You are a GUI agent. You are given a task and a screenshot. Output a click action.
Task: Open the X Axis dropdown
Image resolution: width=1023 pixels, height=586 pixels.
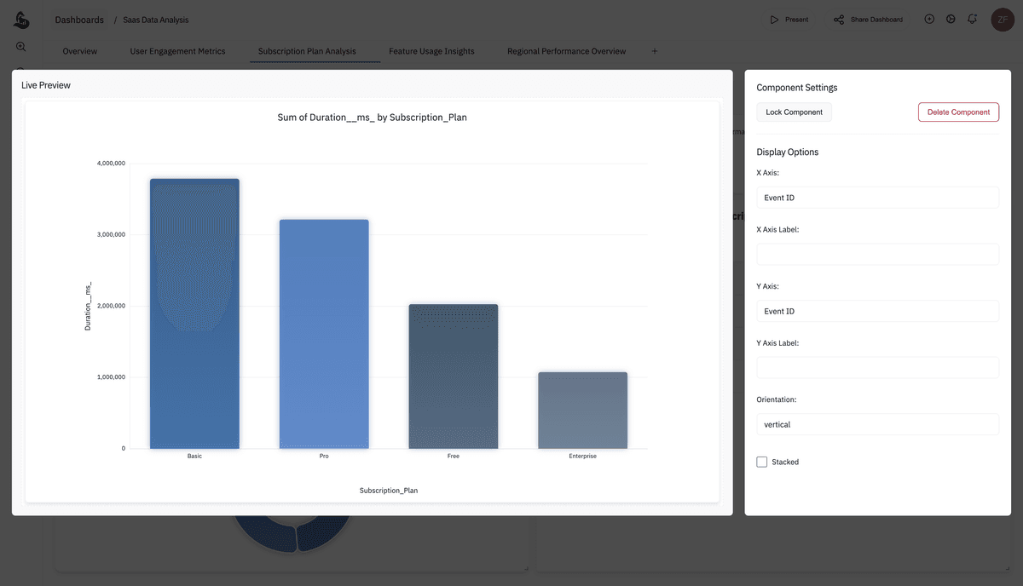(877, 198)
